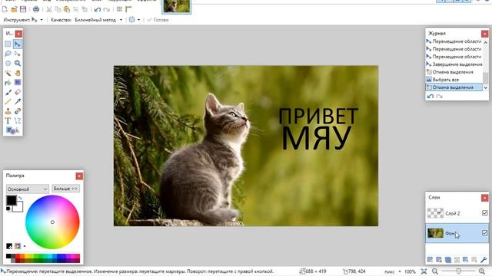Click the swap colors arrow icon
The image size is (492, 276).
coord(21,198)
